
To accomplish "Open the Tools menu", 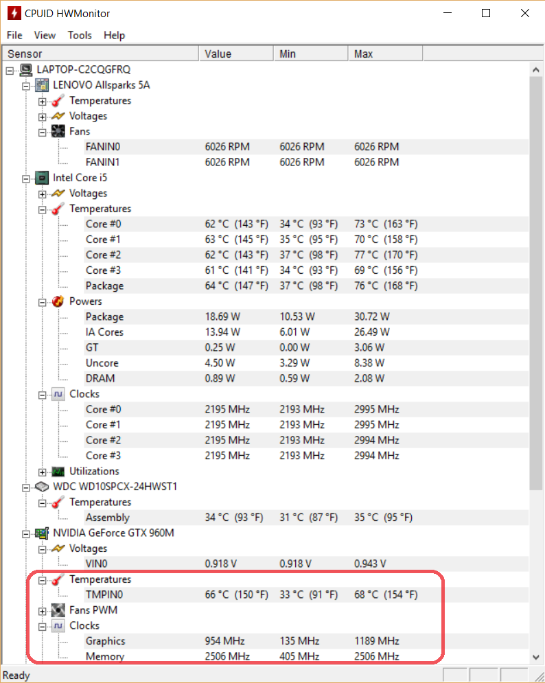I will tap(80, 35).
